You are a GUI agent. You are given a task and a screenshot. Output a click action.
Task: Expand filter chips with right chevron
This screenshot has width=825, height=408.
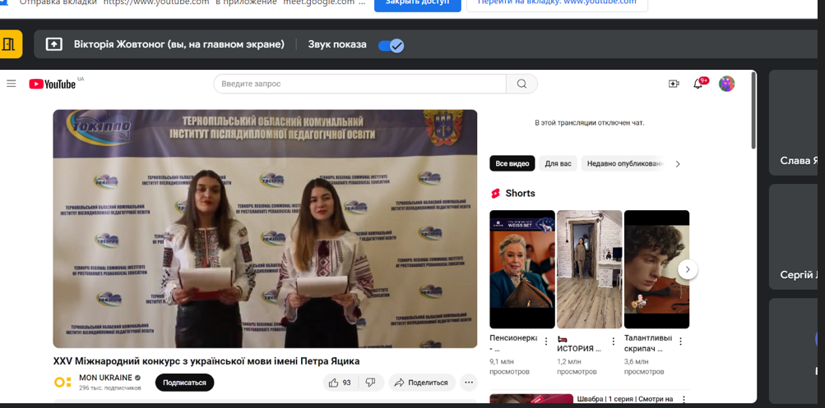click(678, 164)
